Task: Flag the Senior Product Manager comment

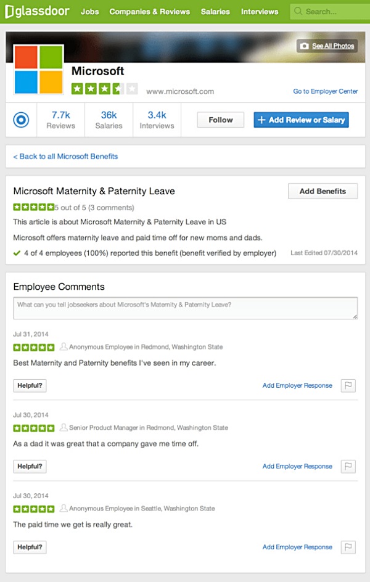Action: click(348, 467)
